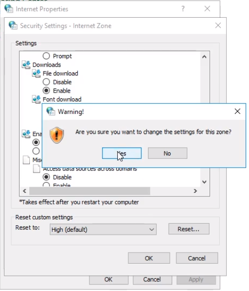Close the Warning dialog

pyautogui.click(x=237, y=111)
